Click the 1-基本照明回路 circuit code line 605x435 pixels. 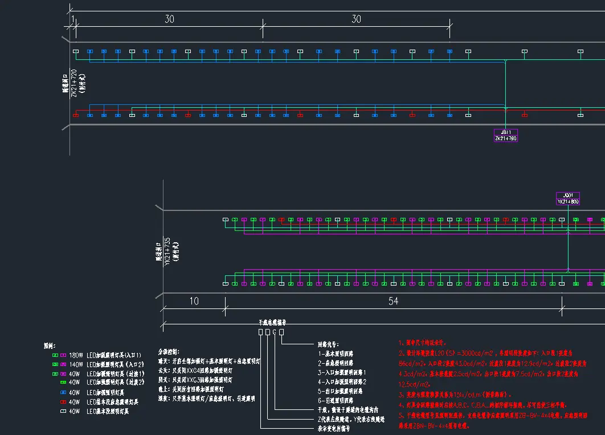[336, 353]
